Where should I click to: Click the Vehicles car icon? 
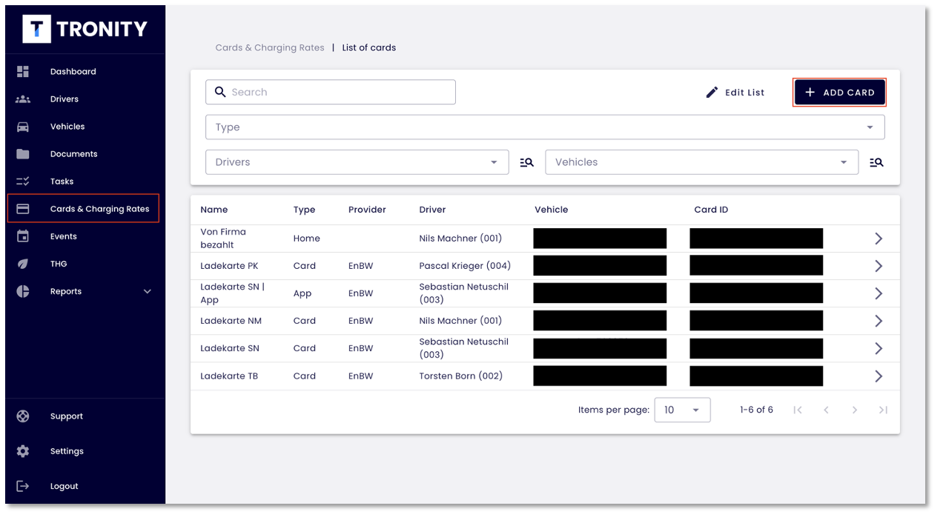coord(23,127)
